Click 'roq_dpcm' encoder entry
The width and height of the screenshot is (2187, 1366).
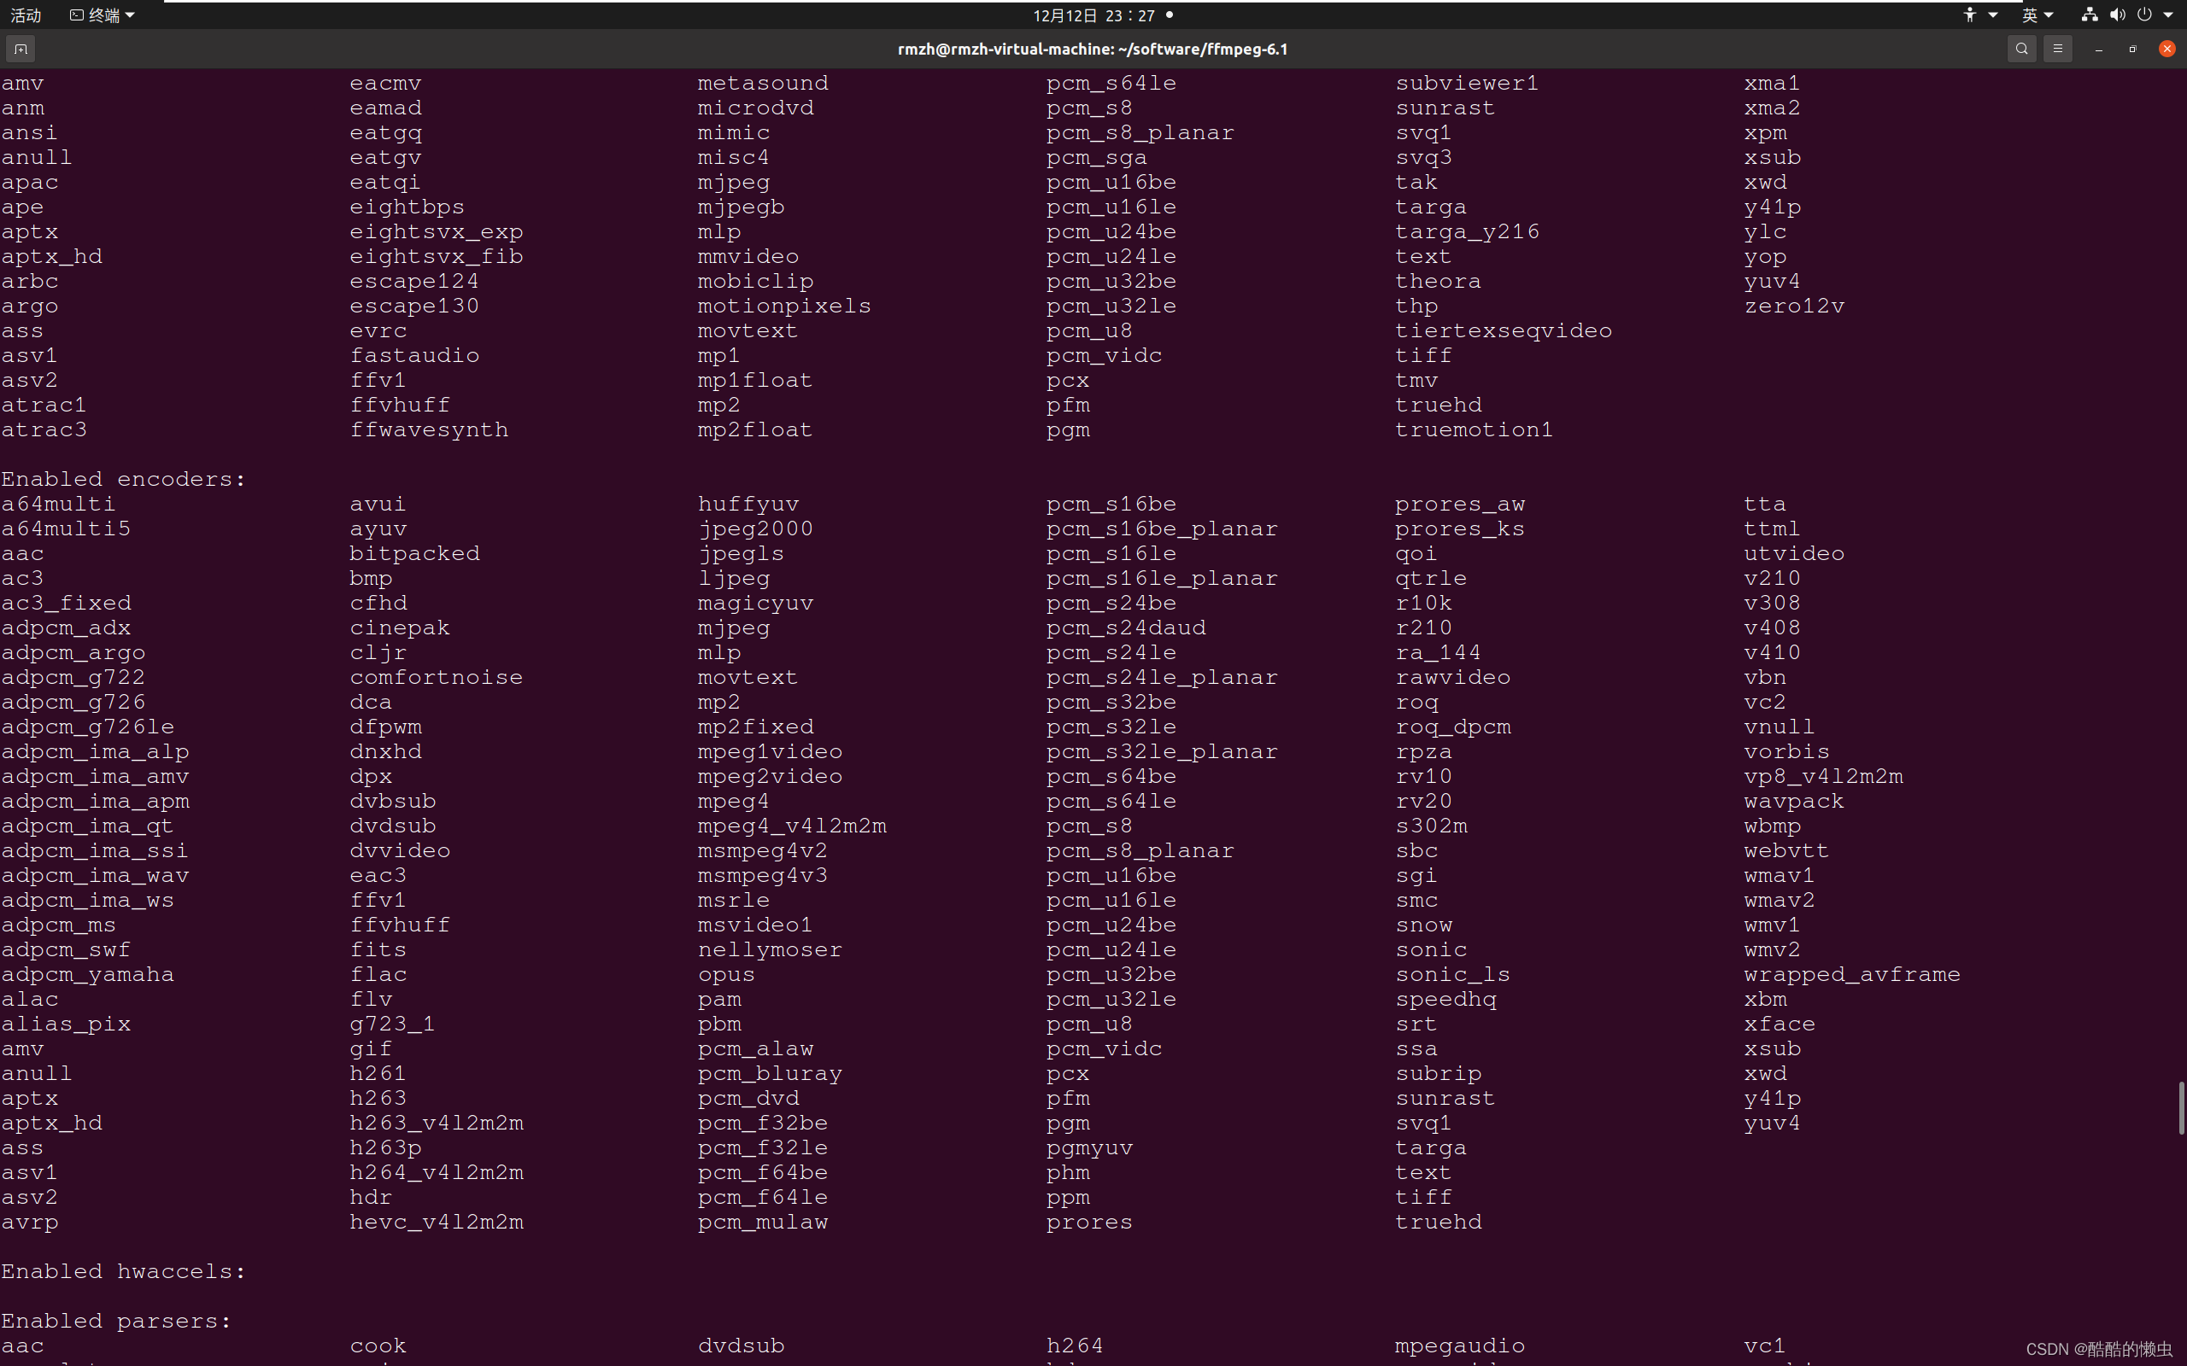pos(1453,727)
